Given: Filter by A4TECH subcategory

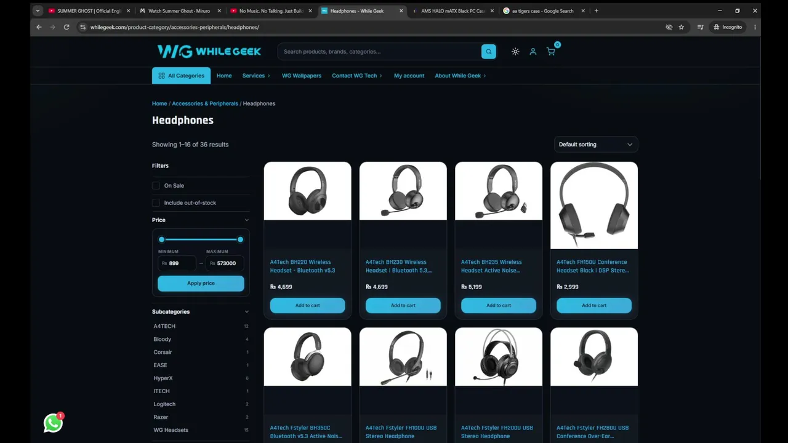Looking at the screenshot, I should coord(164,326).
